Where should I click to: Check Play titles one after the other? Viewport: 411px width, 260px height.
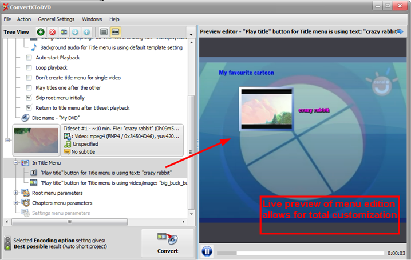pyautogui.click(x=29, y=87)
